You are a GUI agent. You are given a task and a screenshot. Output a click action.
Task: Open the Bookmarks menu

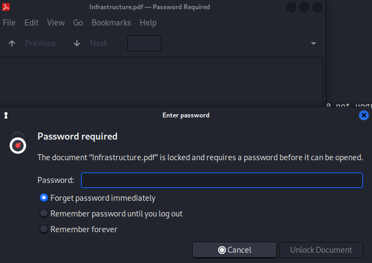(111, 23)
